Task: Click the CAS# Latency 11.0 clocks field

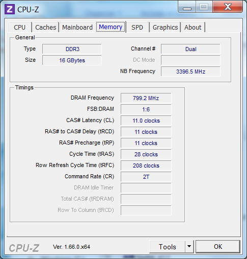Action: (146, 121)
